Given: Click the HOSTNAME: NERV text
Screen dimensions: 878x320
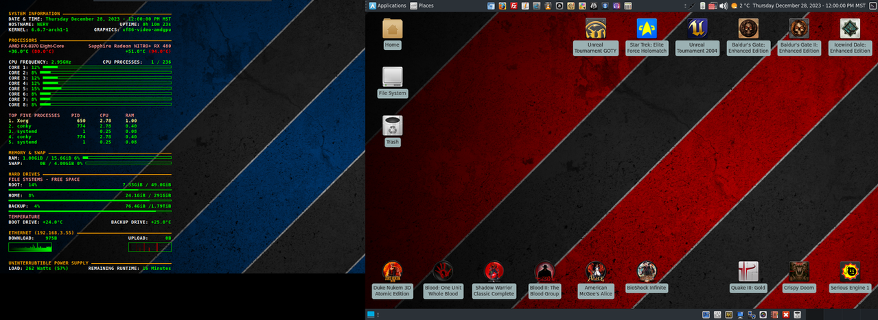Looking at the screenshot, I should 29,24.
